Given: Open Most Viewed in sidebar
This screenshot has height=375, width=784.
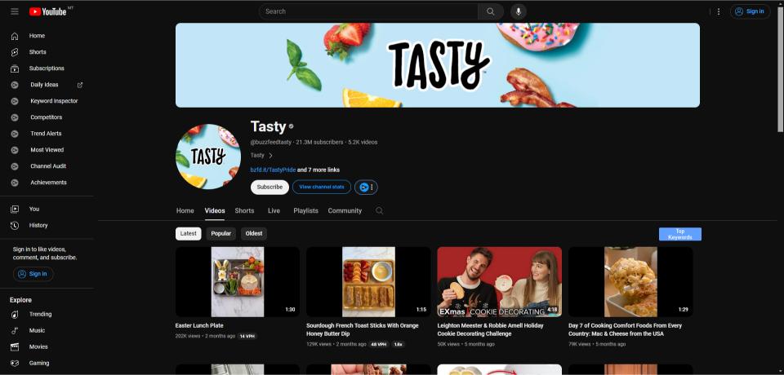Looking at the screenshot, I should click(47, 150).
